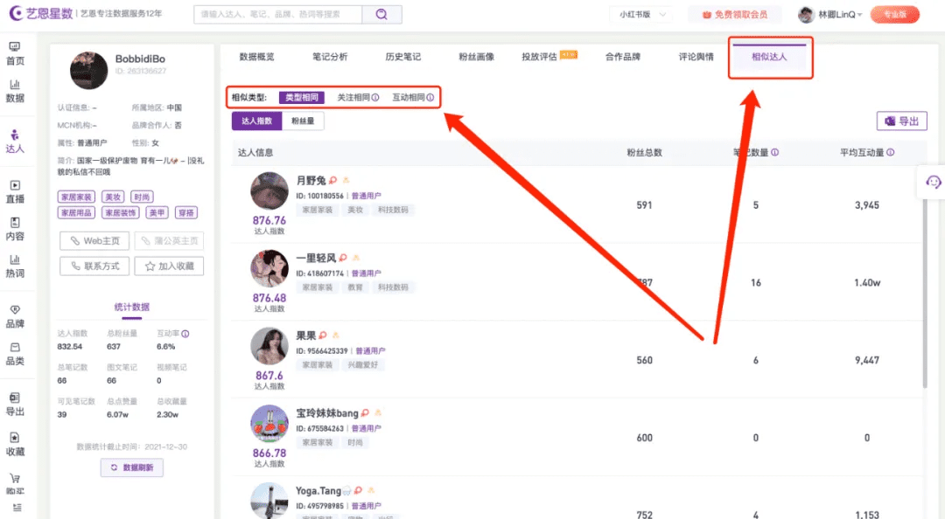Open 月野兔 avatar thumbnail

pos(269,190)
